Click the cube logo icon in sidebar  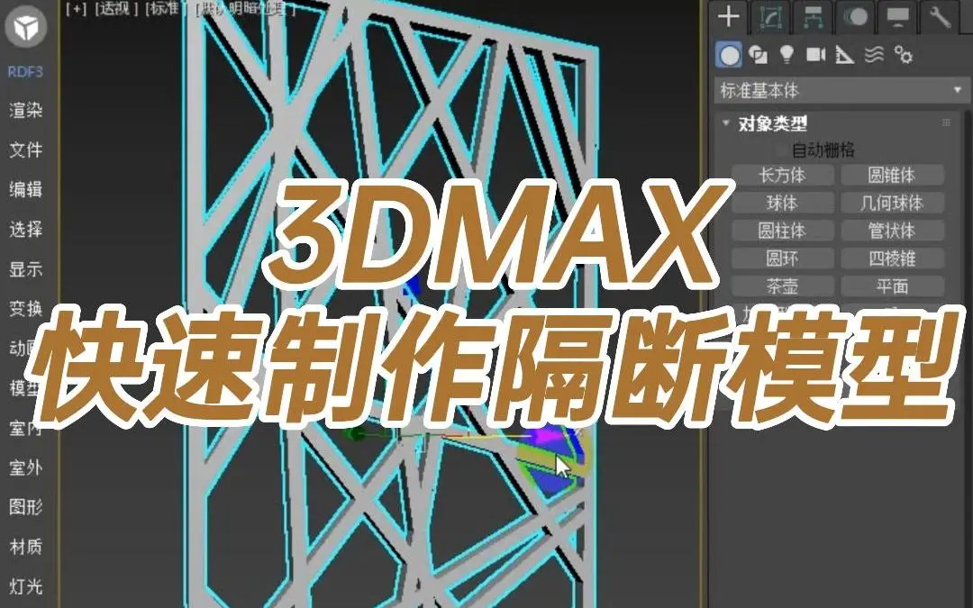[26, 27]
